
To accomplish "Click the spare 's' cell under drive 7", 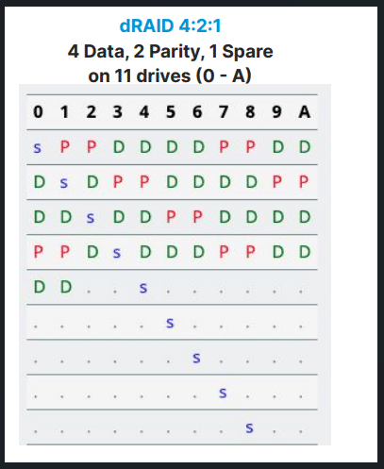I will coord(223,393).
